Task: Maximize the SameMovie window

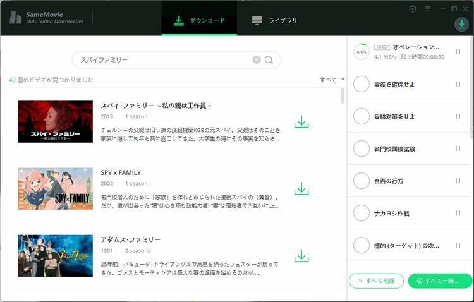Action: coord(454,9)
